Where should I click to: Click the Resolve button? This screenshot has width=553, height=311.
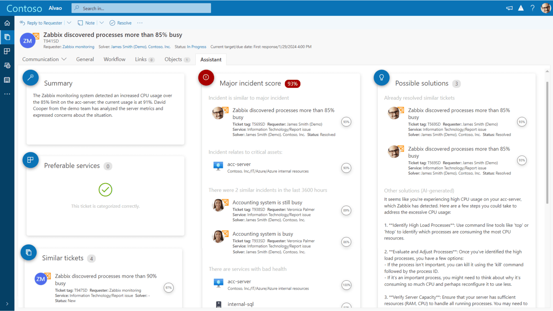[120, 23]
